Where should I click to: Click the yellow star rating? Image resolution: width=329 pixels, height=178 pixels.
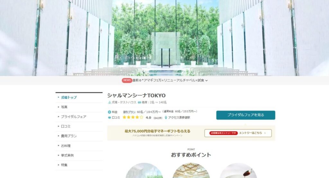click(x=133, y=117)
